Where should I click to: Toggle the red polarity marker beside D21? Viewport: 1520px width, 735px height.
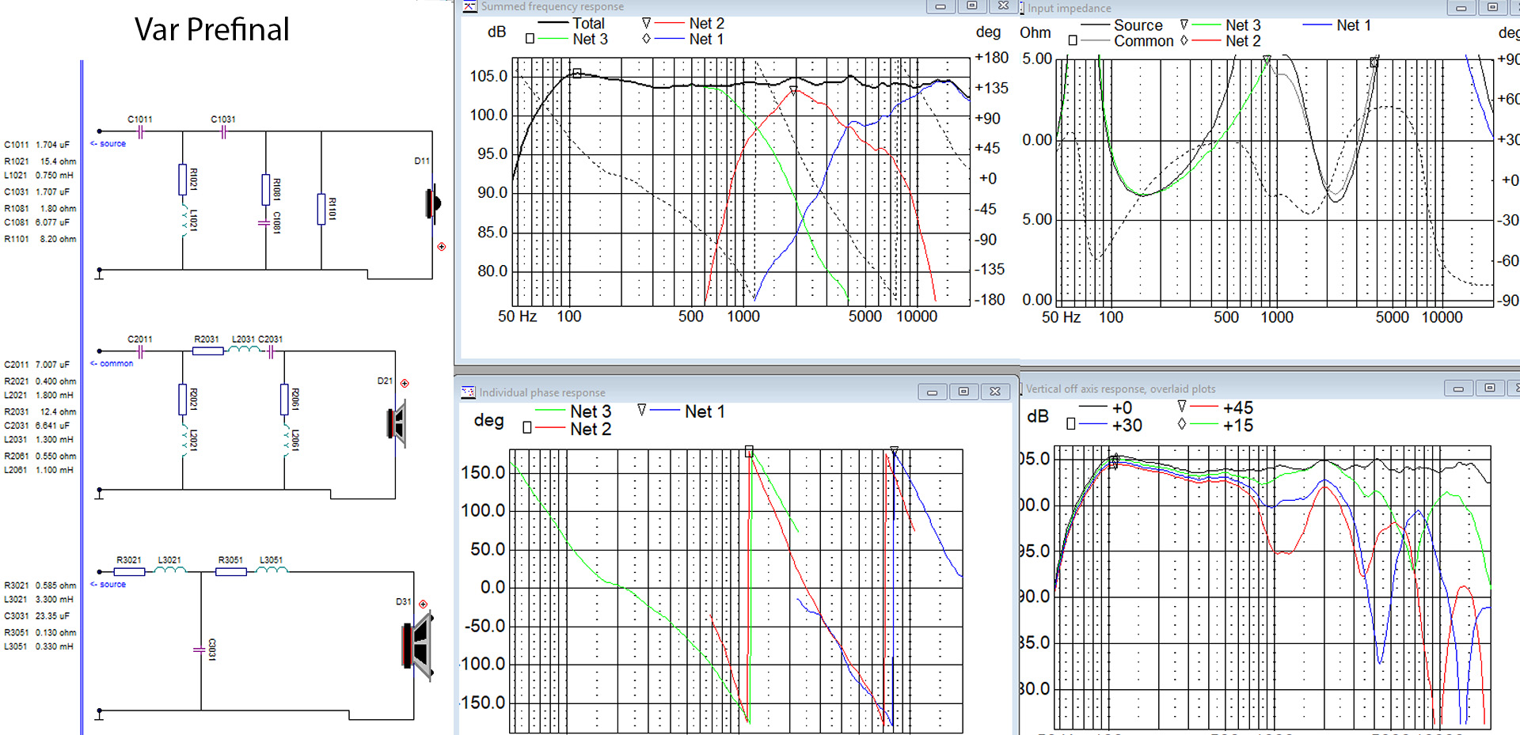coord(405,384)
